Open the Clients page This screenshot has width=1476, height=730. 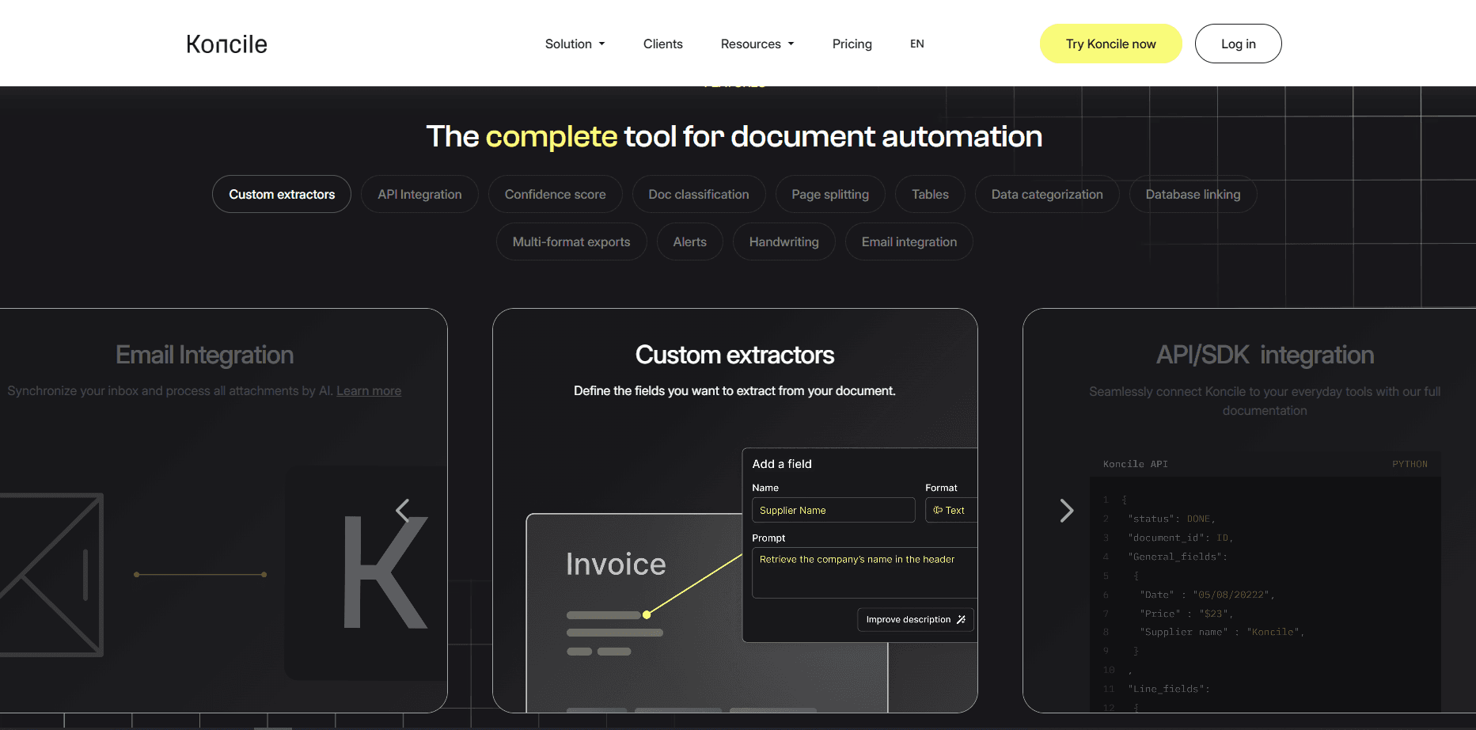click(x=663, y=44)
